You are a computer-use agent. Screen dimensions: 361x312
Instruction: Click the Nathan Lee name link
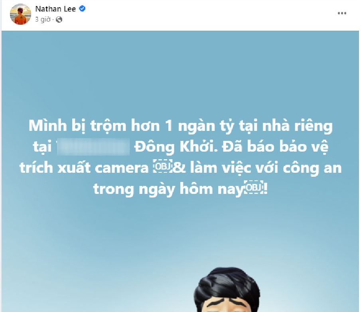coord(55,9)
